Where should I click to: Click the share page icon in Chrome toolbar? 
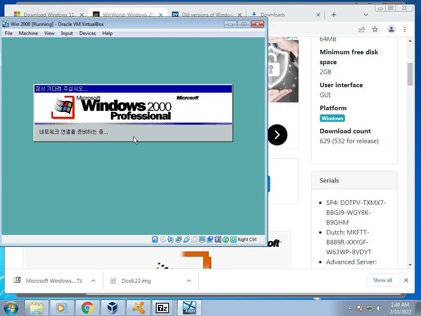[x=362, y=29]
